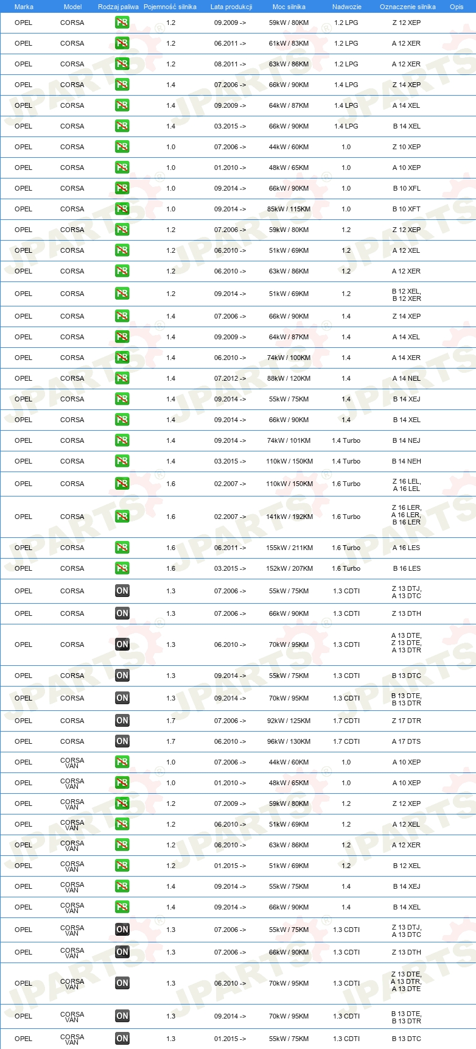Click the 'Opis' column header
This screenshot has height=1049, width=476.
[457, 7]
